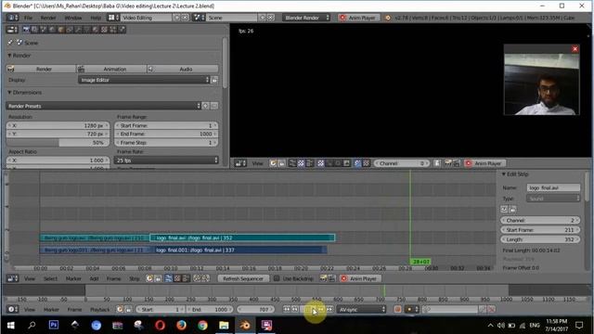Image resolution: width=594 pixels, height=334 pixels.
Task: Open the World properties tab
Action: point(52,30)
